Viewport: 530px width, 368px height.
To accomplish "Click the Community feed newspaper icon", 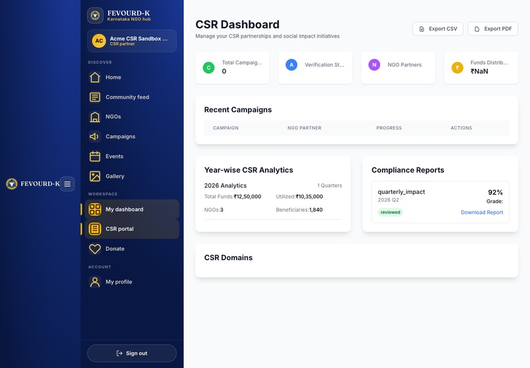I will (x=95, y=97).
